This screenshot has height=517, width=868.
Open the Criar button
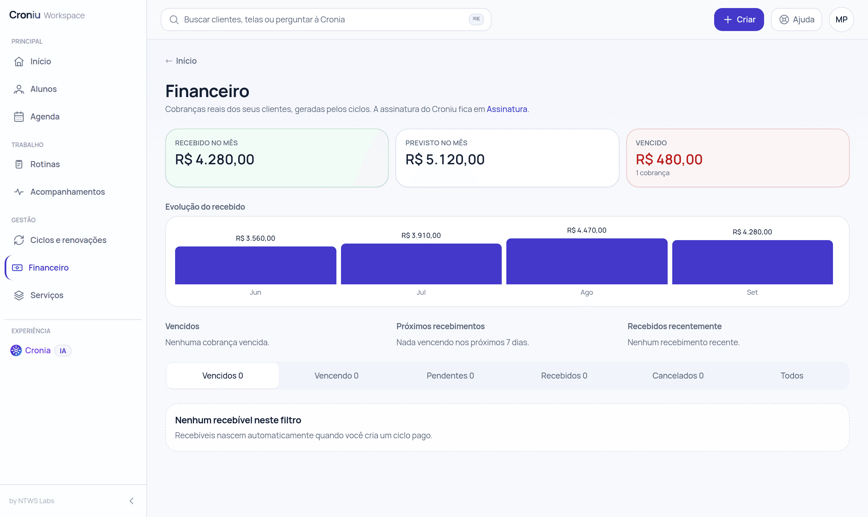(x=739, y=20)
